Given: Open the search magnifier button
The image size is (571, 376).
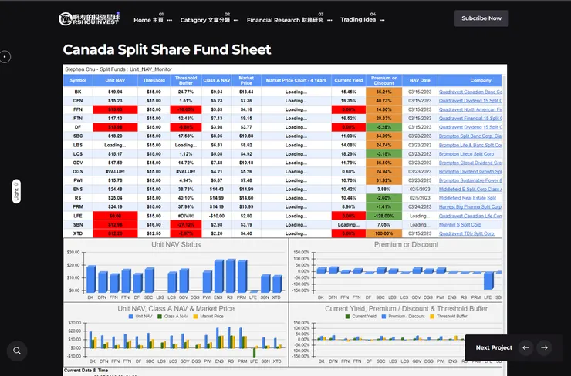Looking at the screenshot, I should pos(17,351).
